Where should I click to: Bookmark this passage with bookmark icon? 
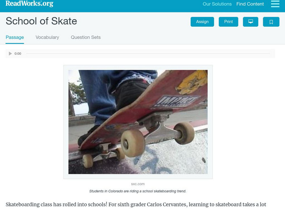pyautogui.click(x=271, y=22)
